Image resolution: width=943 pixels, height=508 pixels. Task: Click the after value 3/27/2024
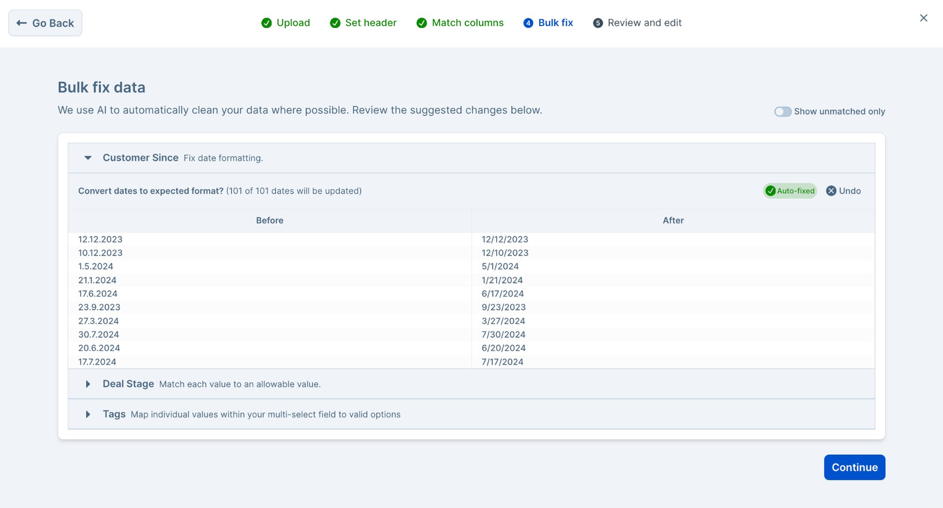click(503, 321)
